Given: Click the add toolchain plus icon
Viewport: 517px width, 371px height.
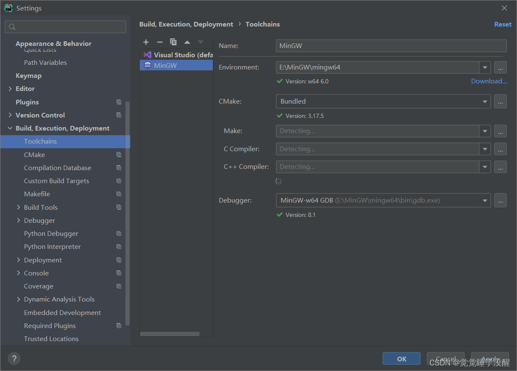Looking at the screenshot, I should [146, 42].
